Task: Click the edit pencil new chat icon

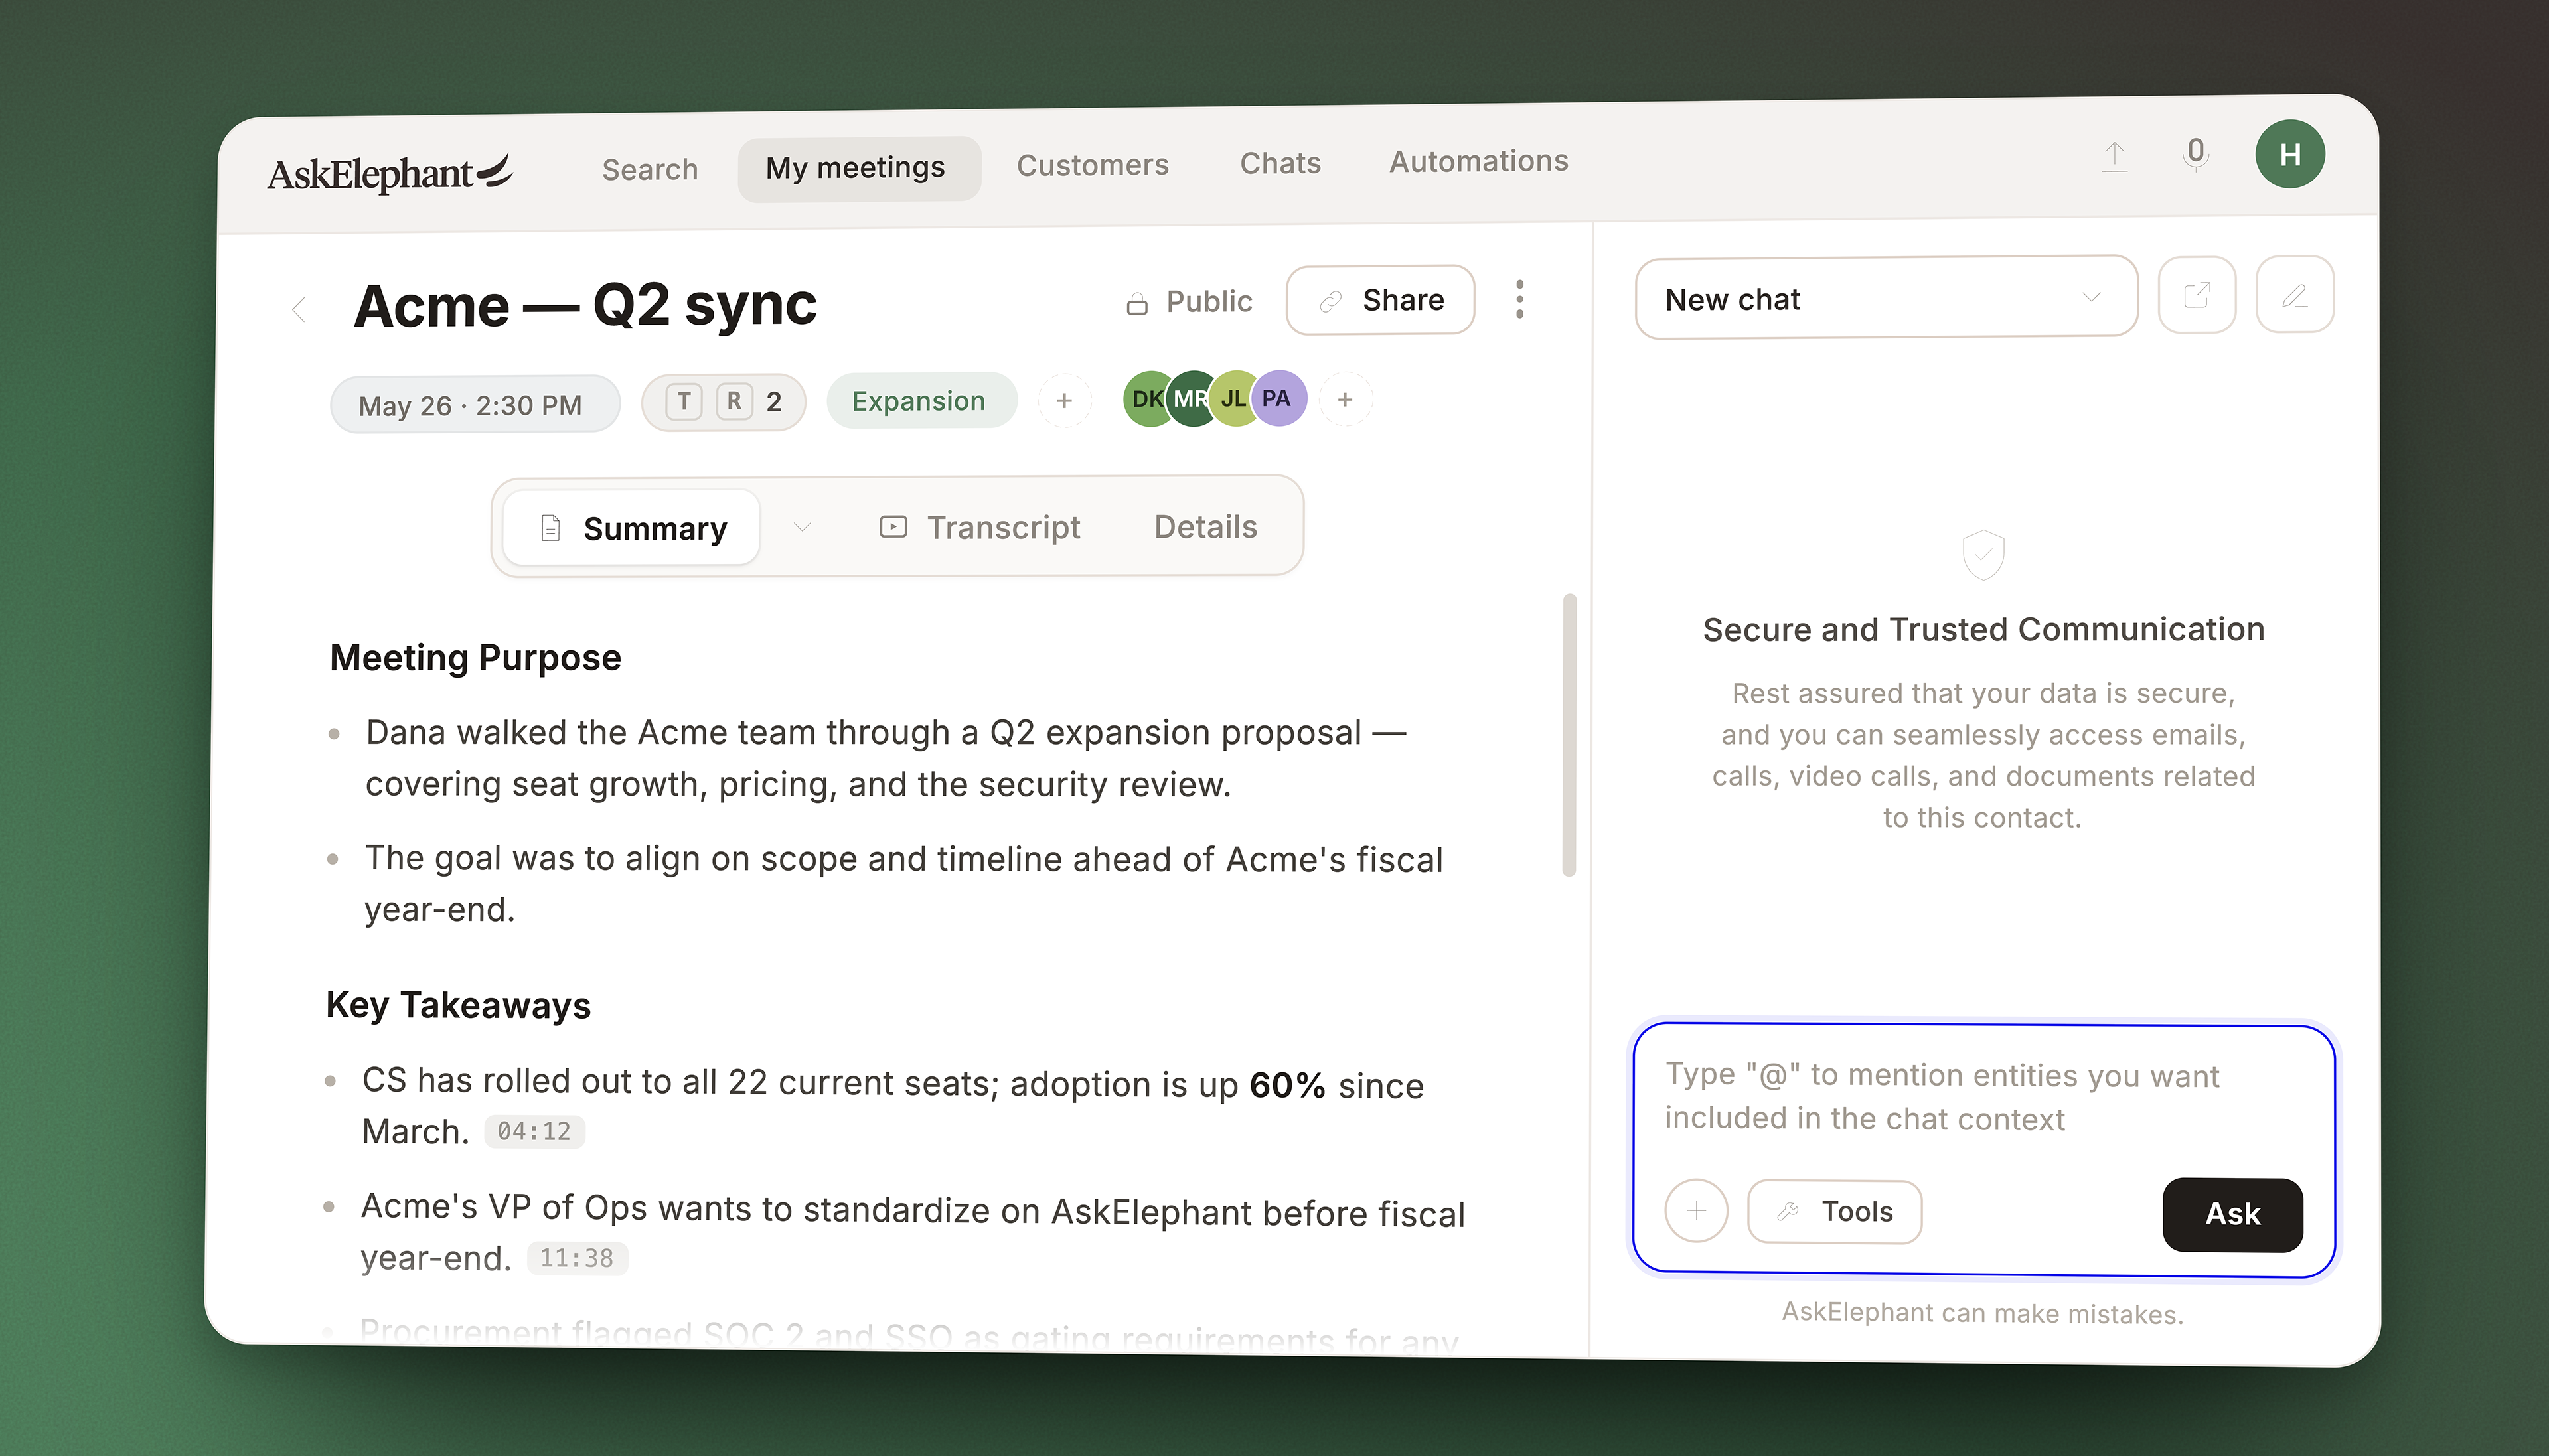Action: click(2294, 294)
